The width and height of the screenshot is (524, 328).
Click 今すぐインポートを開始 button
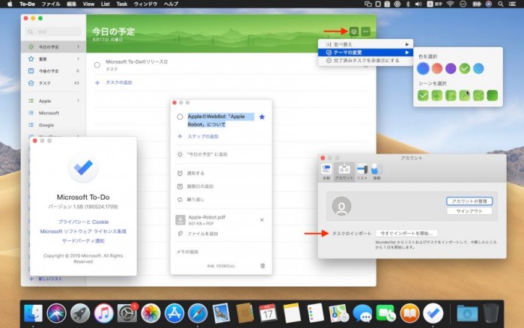[406, 234]
